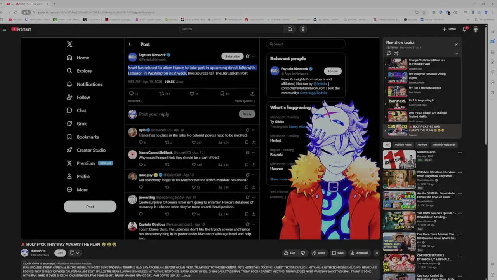Image resolution: width=497 pixels, height=280 pixels.
Task: Expand description with ...more
Action: 186,275
